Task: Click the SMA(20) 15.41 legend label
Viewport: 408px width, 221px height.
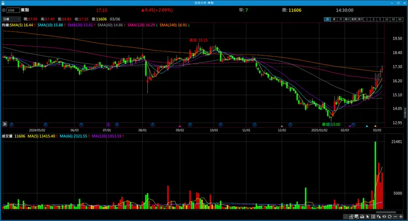Action: (x=80, y=25)
